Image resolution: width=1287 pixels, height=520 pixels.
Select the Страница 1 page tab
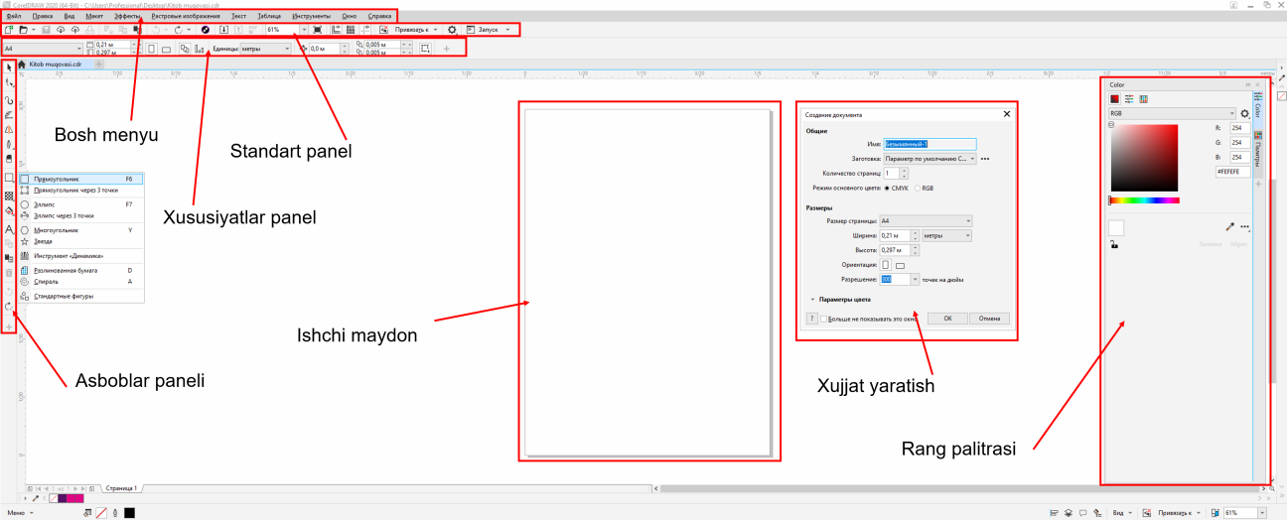(122, 489)
